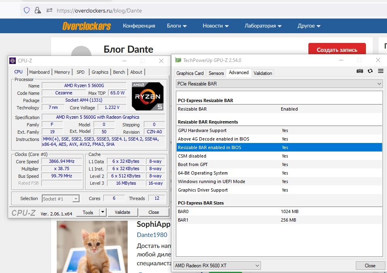Select the CSM disabled row
Screen dimensions: 387x273
tap(279, 156)
